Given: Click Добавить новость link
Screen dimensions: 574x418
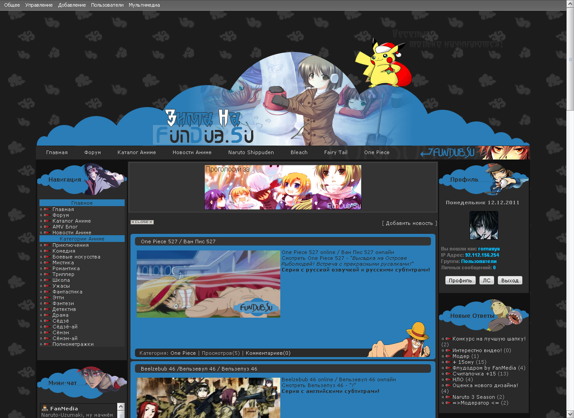Looking at the screenshot, I should (409, 223).
